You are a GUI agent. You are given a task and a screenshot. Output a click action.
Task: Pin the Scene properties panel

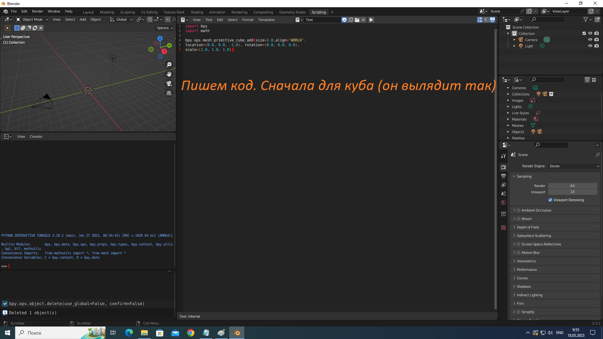point(597,155)
